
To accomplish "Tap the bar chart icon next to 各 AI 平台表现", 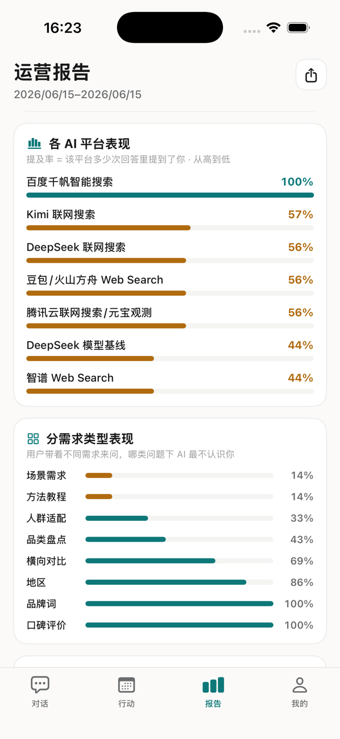I will pos(34,143).
